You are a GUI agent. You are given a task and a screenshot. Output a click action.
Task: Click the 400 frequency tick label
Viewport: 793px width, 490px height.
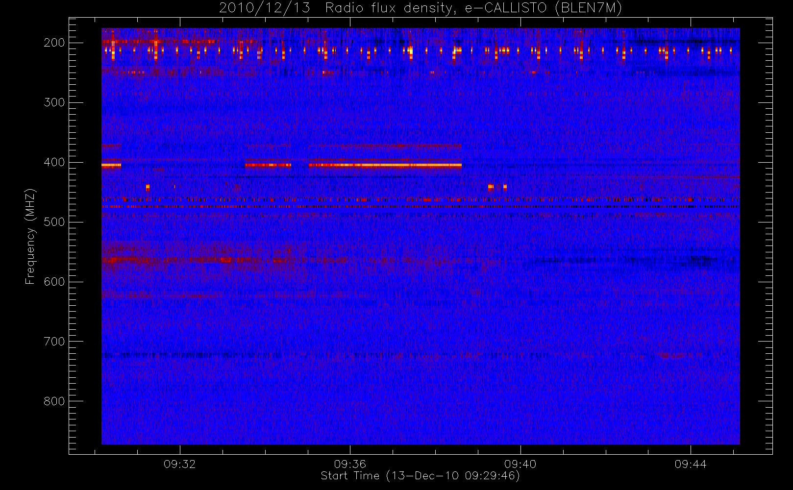pyautogui.click(x=54, y=162)
